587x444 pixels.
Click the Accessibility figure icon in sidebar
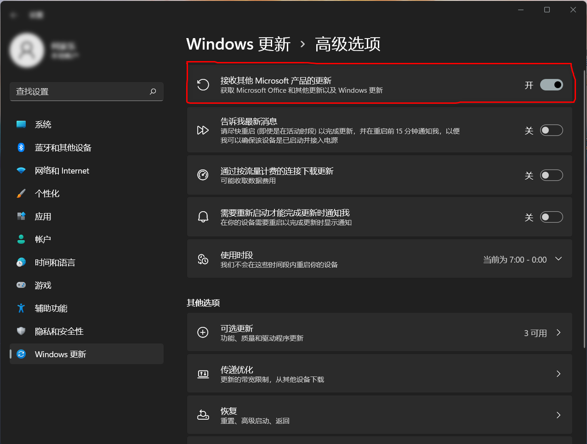21,308
